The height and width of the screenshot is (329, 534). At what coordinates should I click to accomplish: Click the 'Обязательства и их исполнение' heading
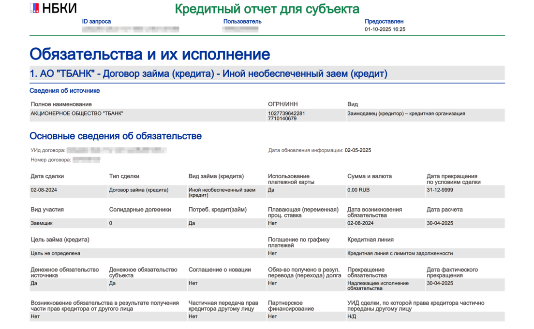tap(149, 54)
